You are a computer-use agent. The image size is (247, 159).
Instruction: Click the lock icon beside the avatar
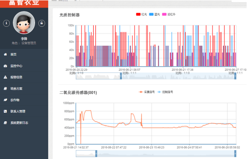[42, 23]
